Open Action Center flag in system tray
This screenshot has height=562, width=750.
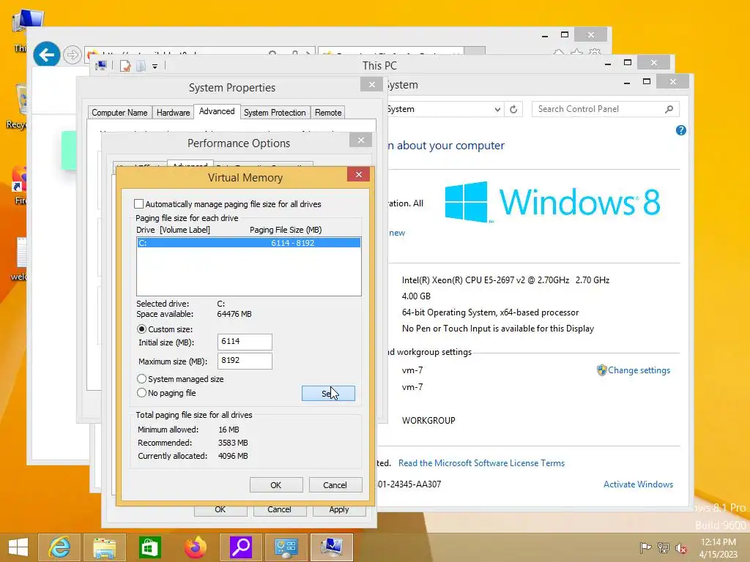pos(645,547)
